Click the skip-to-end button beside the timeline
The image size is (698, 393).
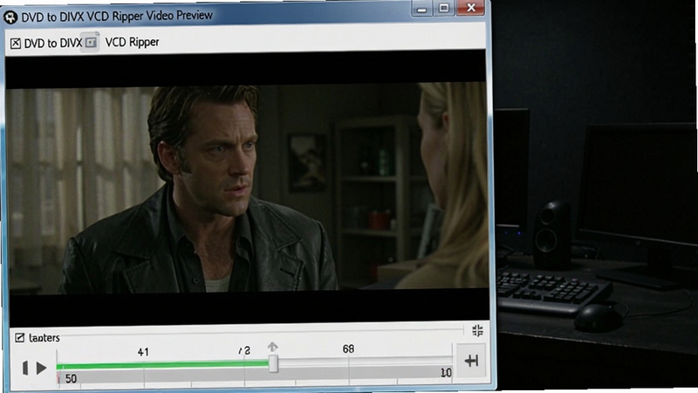click(x=471, y=361)
